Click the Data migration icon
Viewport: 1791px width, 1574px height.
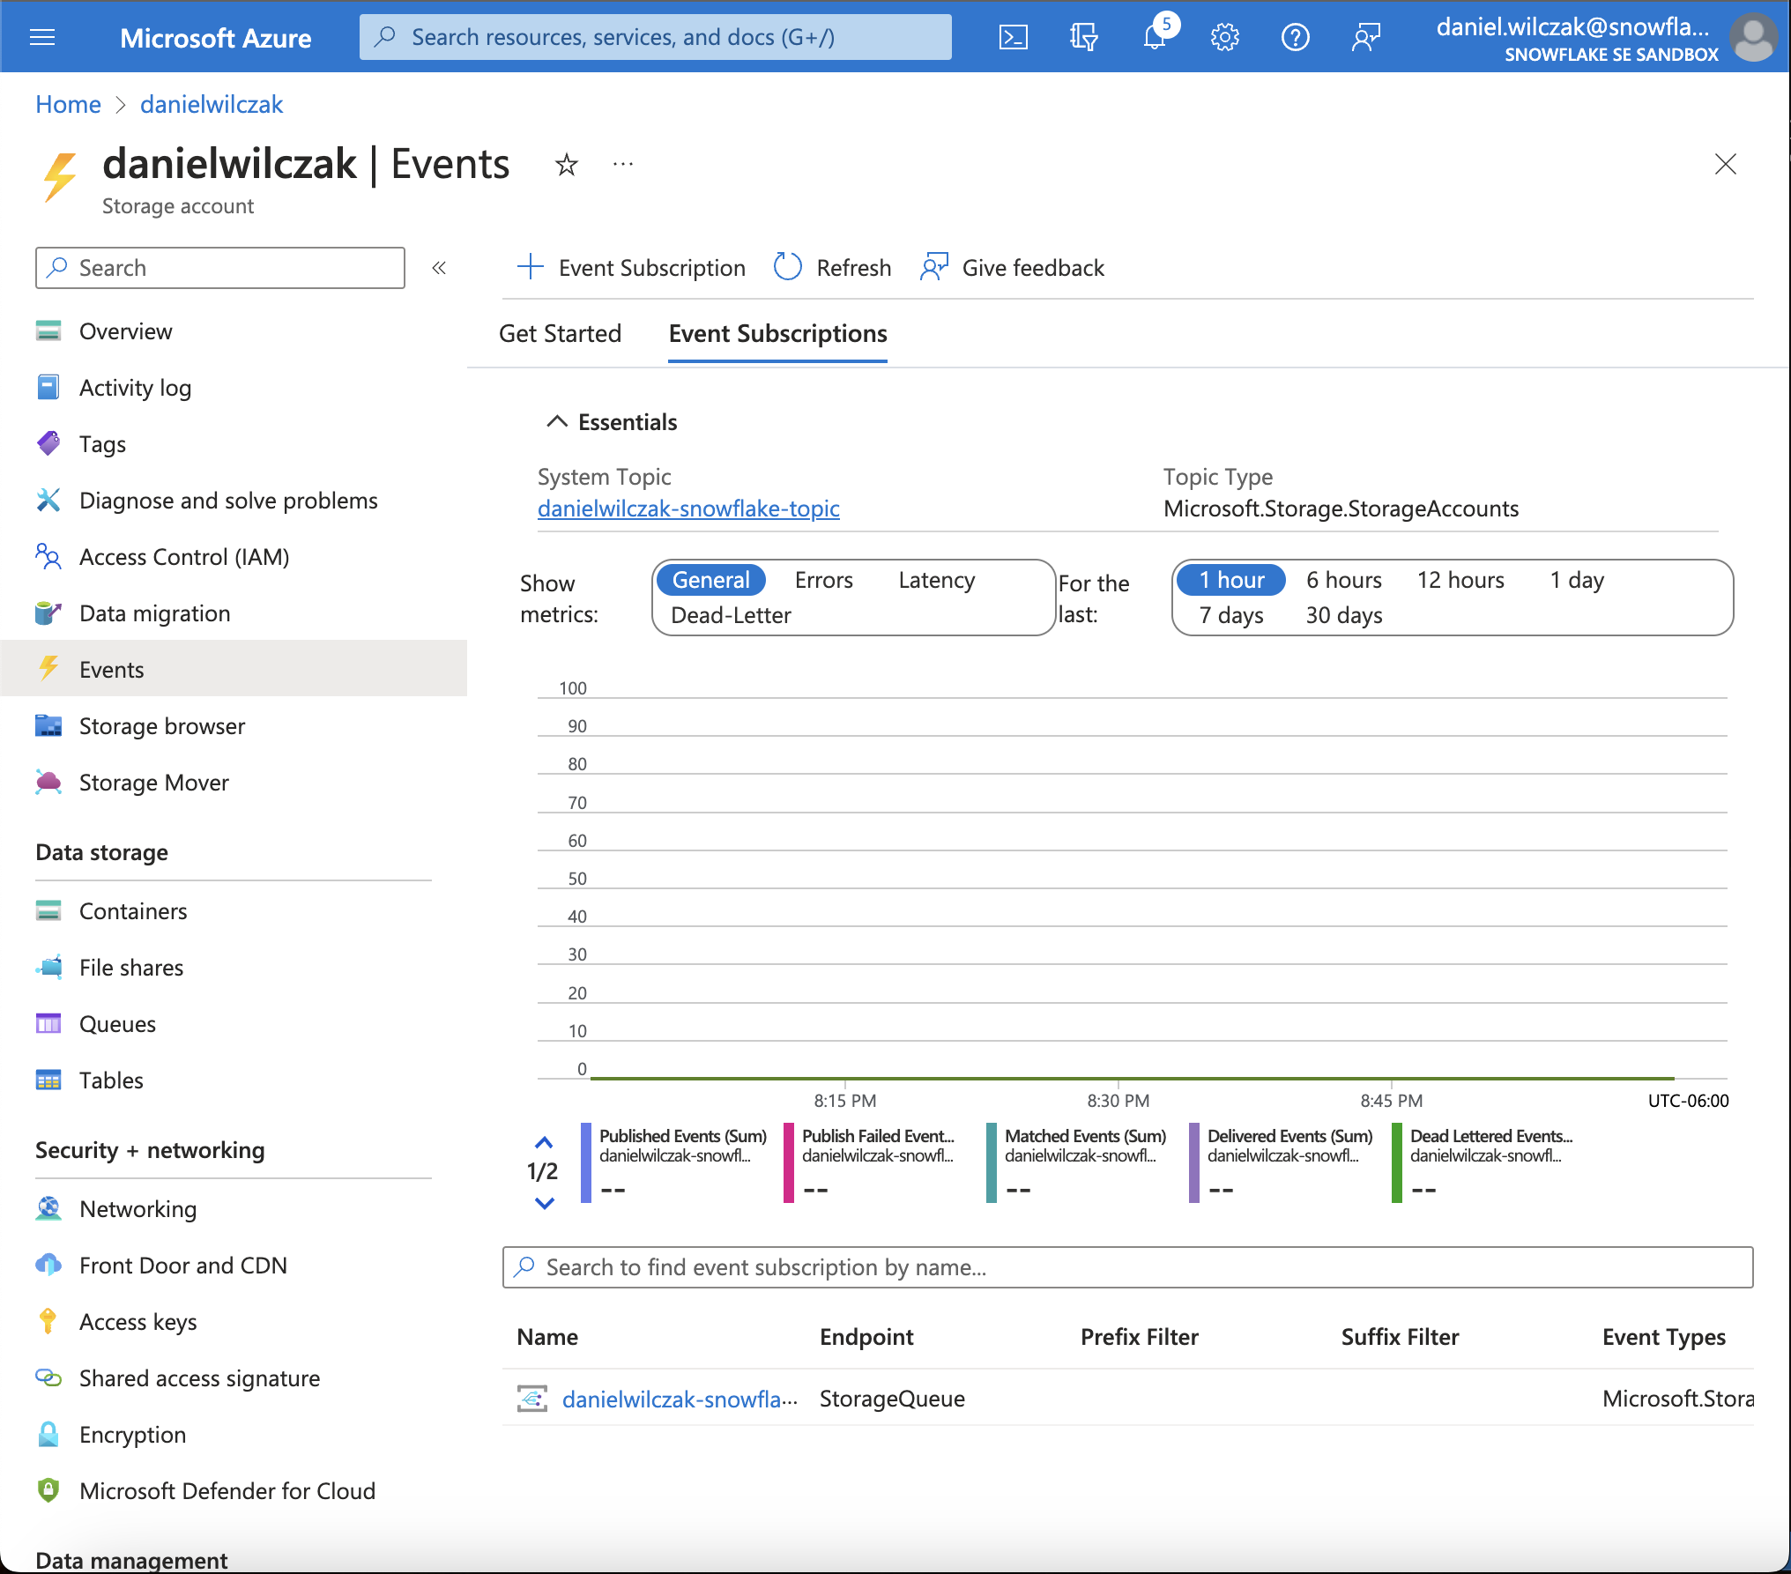[48, 613]
